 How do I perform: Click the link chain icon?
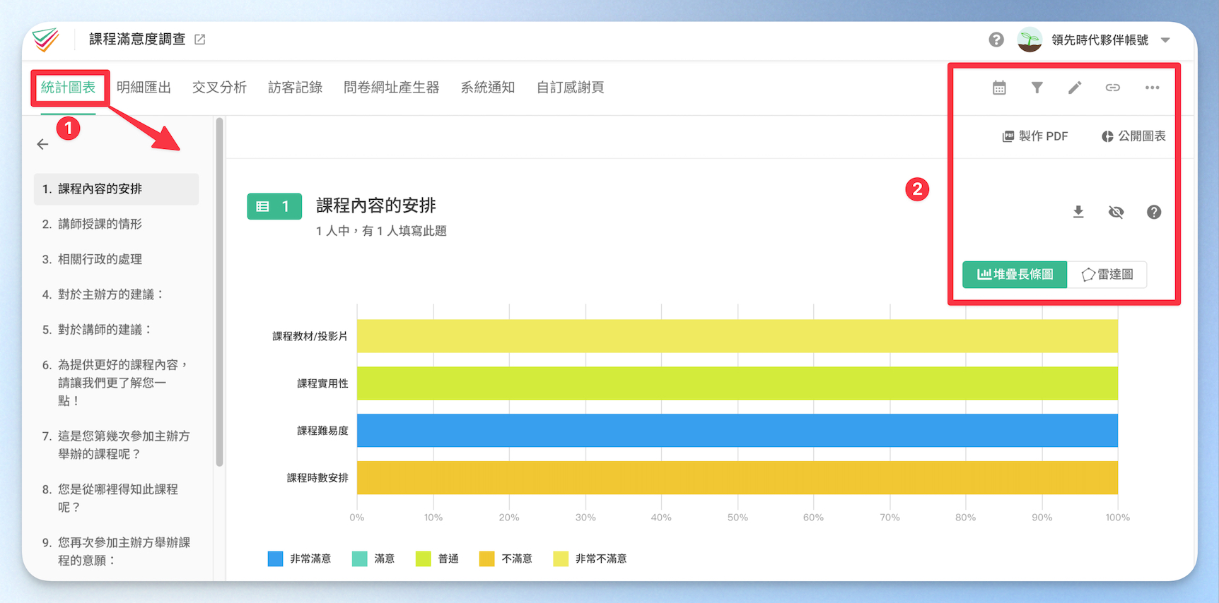[x=1112, y=88]
